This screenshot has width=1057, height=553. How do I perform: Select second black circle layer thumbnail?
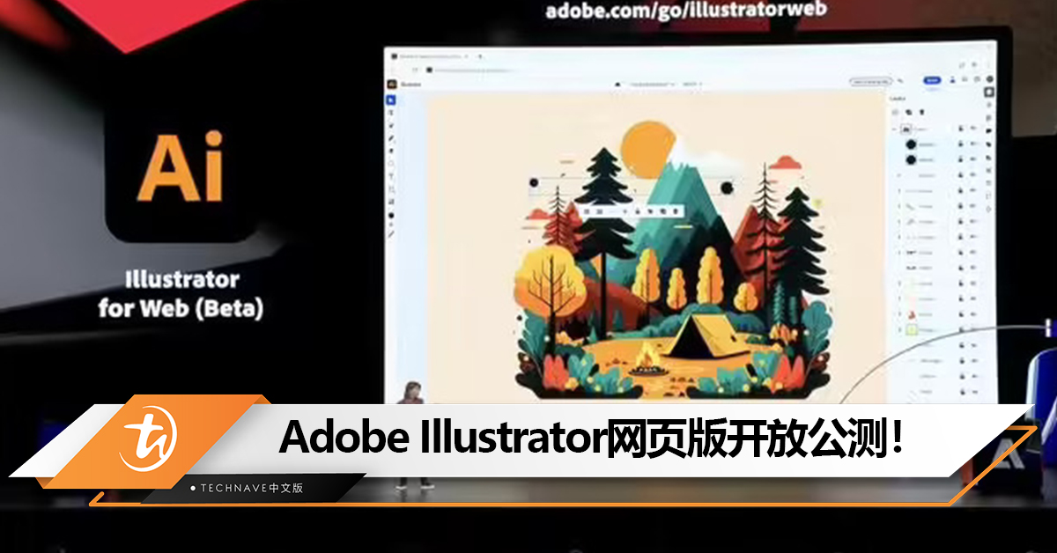(911, 159)
